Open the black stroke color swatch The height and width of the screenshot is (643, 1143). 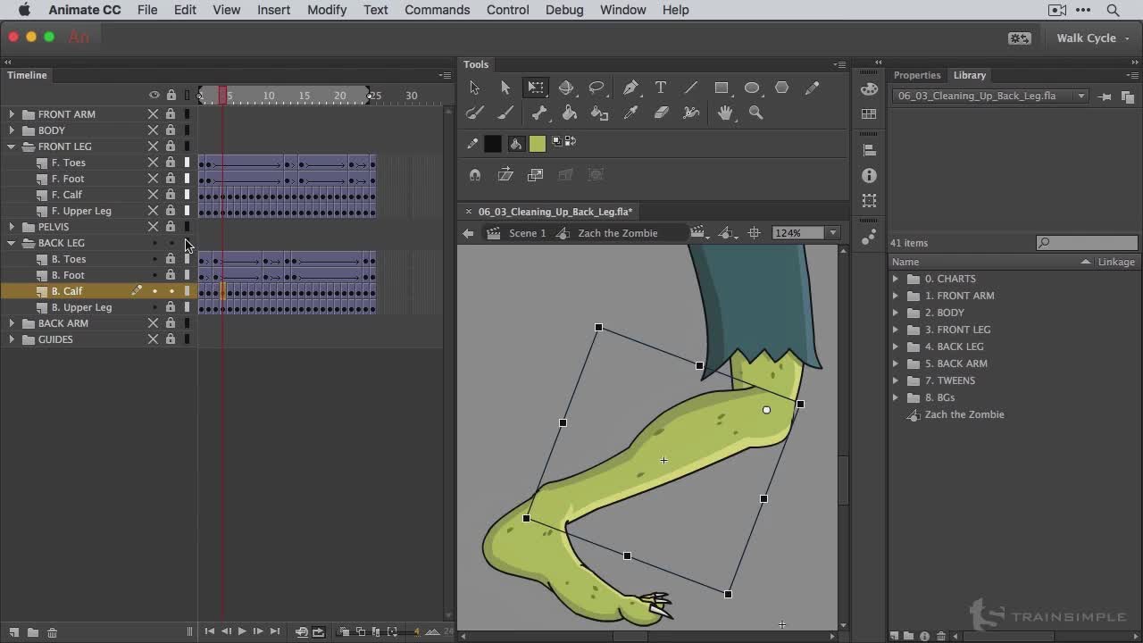(492, 143)
